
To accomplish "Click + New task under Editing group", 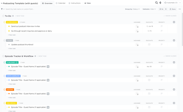I will coord(12,98).
